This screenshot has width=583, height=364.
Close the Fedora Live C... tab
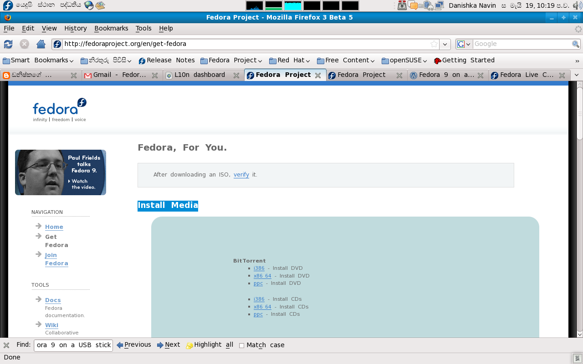coord(562,76)
